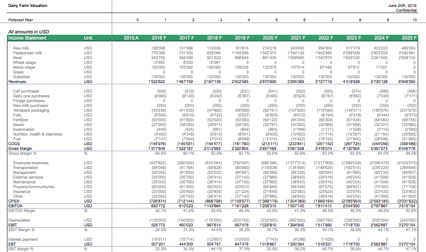Select the Subsidies row label

21,77
